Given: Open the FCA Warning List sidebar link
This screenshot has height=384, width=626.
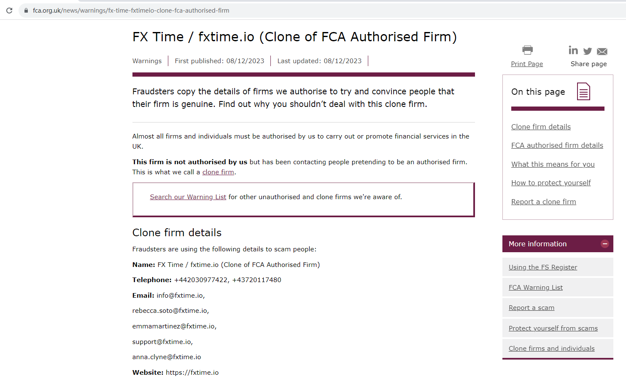Looking at the screenshot, I should [x=535, y=288].
